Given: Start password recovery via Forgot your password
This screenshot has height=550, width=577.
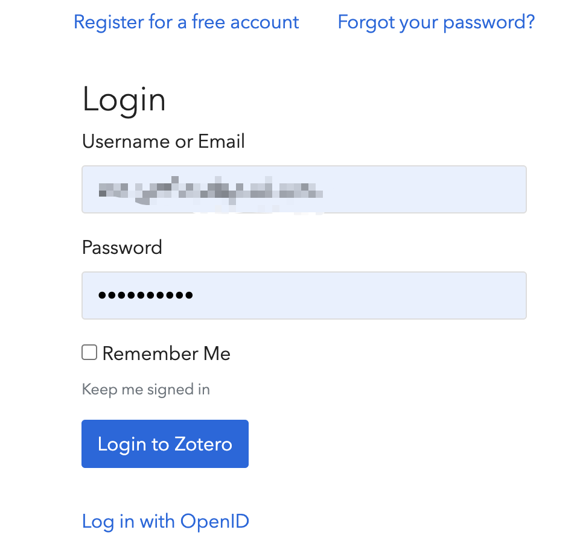Looking at the screenshot, I should pyautogui.click(x=436, y=22).
